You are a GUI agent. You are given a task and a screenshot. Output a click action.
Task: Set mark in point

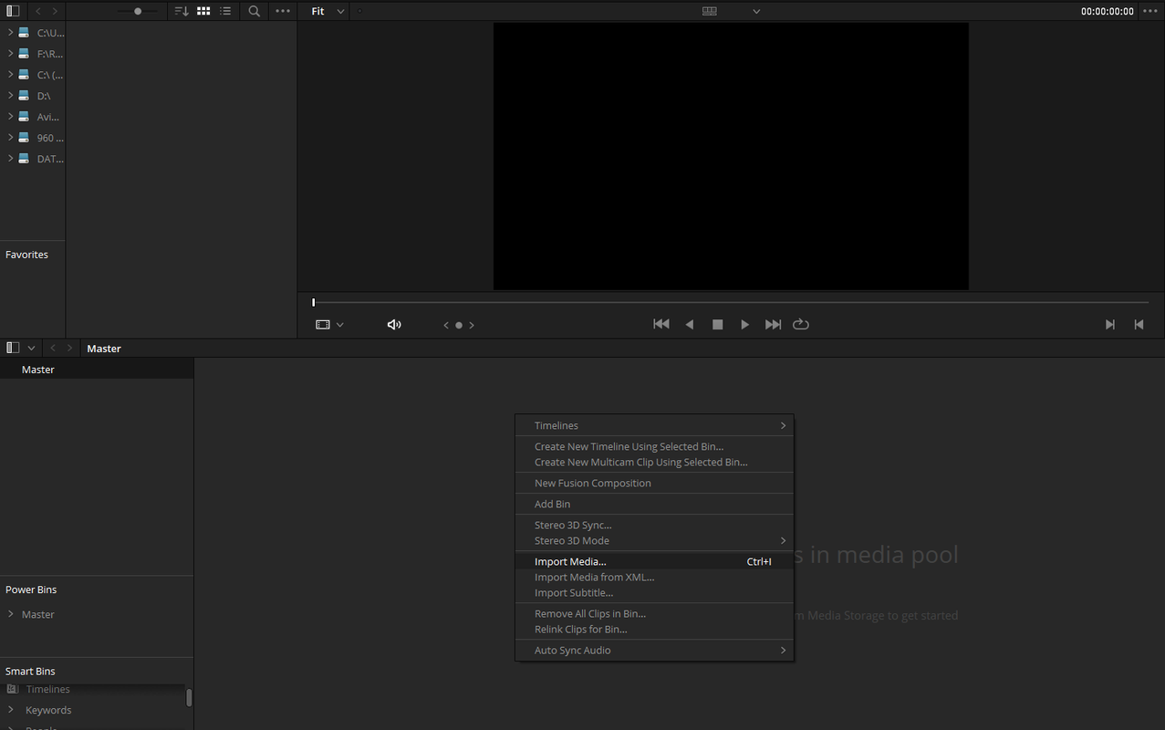[x=1110, y=324]
